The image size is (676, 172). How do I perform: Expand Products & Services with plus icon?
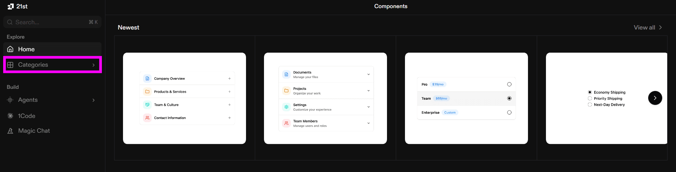[x=229, y=92]
